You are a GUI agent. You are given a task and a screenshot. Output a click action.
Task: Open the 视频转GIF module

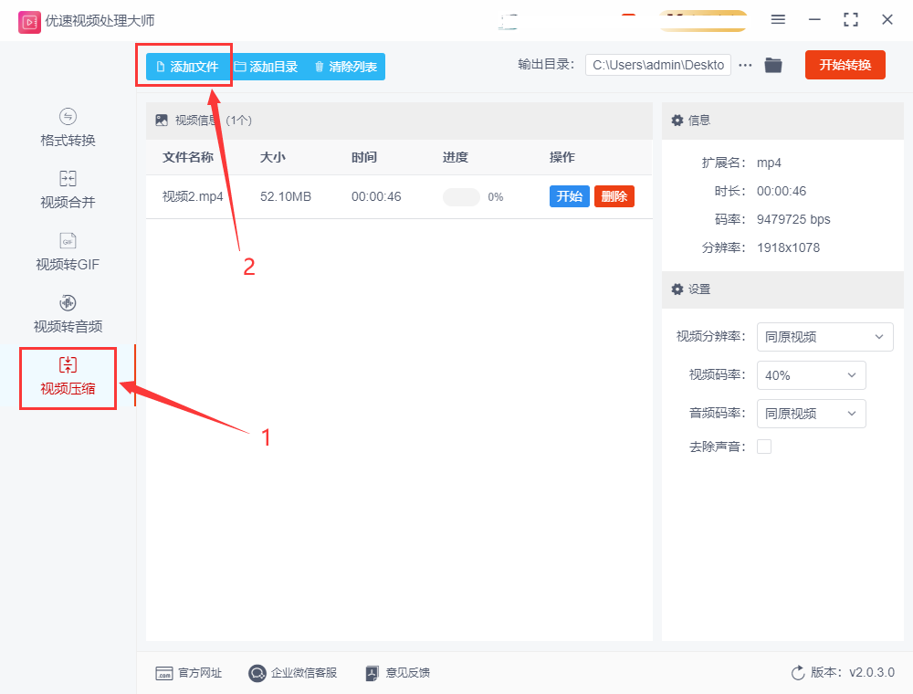(x=68, y=252)
